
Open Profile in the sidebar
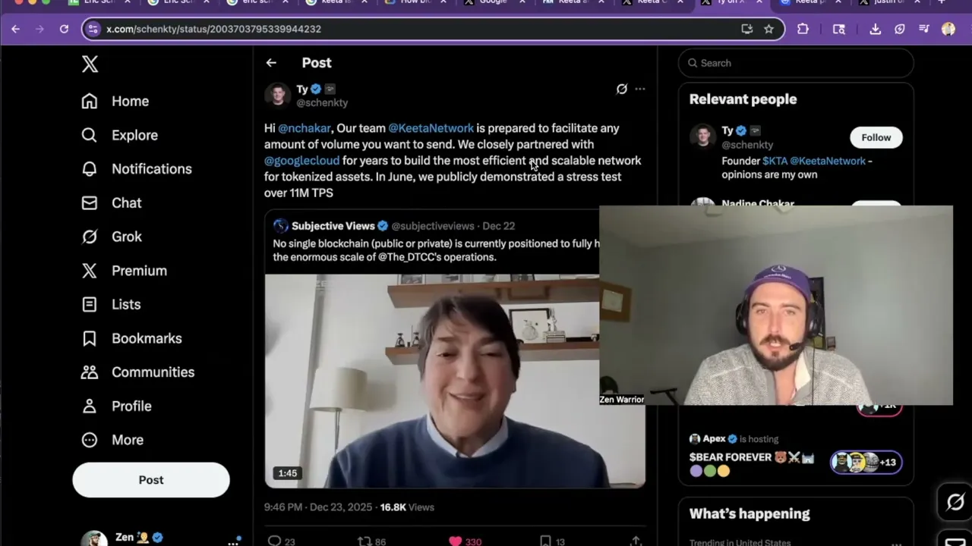pos(116,406)
